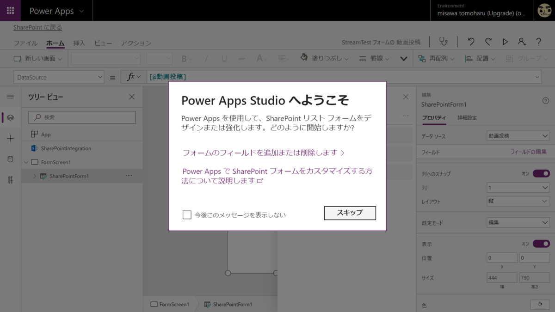Screen dimensions: 555x312
Task: Expand the SharePointForm1 tree node
Action: point(35,176)
